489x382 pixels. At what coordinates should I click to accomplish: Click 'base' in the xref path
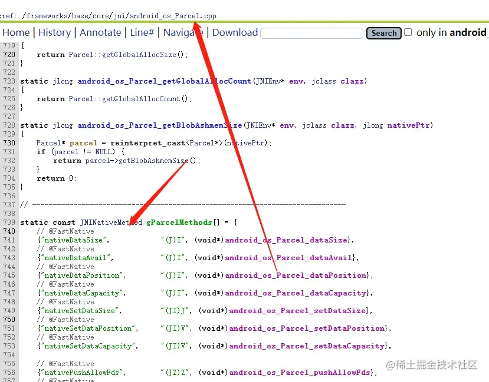coord(80,16)
